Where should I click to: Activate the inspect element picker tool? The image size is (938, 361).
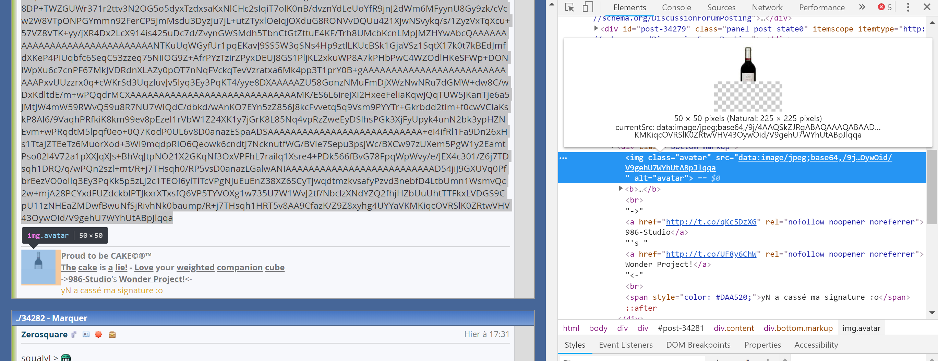pos(569,7)
